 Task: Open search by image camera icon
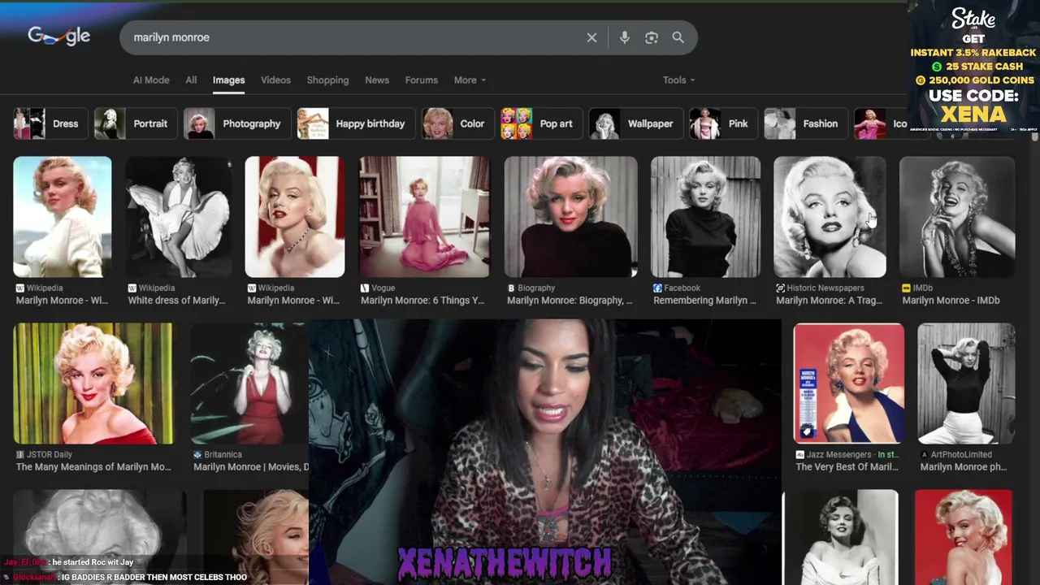651,37
